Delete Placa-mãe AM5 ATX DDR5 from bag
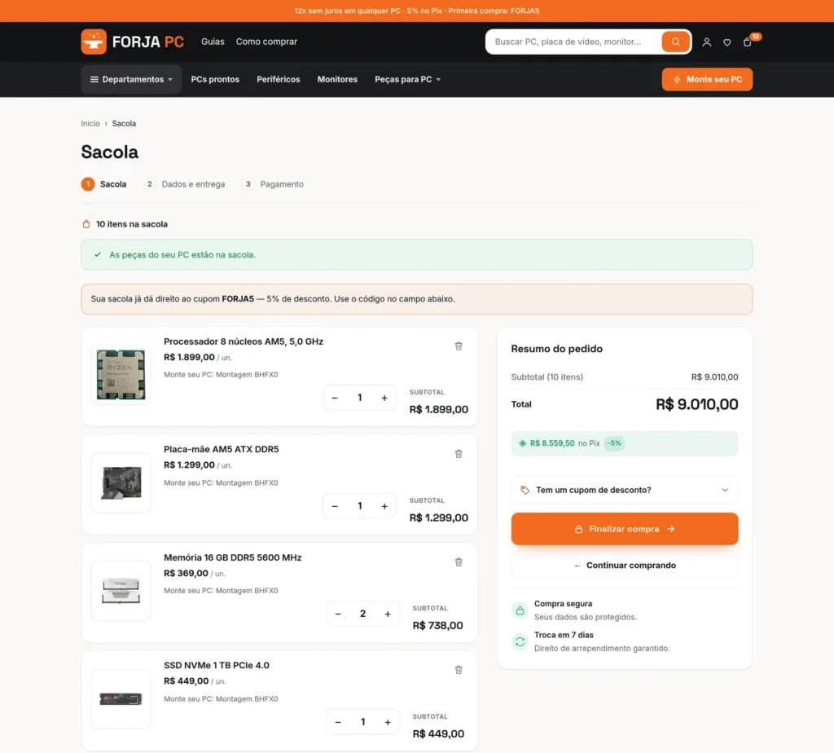Screen dimensions: 834x753 [459, 454]
